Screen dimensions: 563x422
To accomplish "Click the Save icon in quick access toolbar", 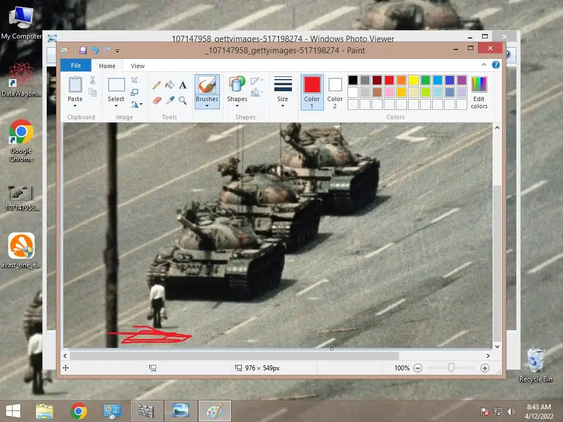I will click(x=83, y=50).
